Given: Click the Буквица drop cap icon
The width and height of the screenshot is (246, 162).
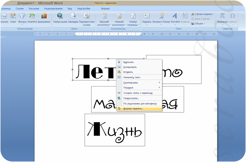Looking at the screenshot, I should click(x=185, y=16).
